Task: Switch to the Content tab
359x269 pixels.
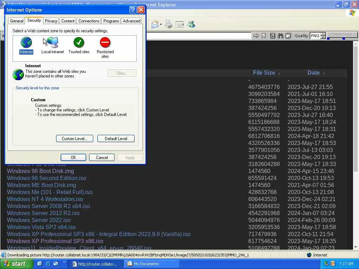Action: click(x=68, y=21)
